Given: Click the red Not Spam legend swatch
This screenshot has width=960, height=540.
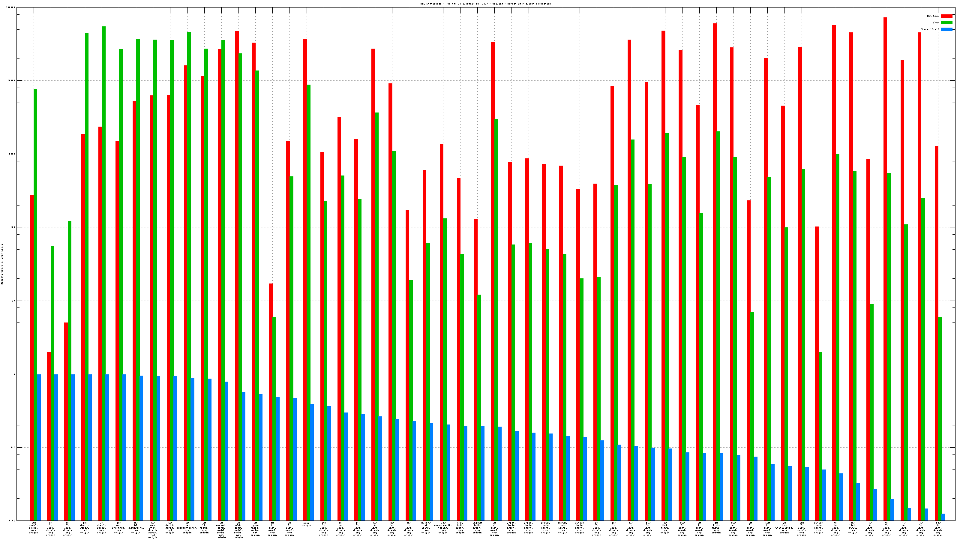Looking at the screenshot, I should pos(946,16).
